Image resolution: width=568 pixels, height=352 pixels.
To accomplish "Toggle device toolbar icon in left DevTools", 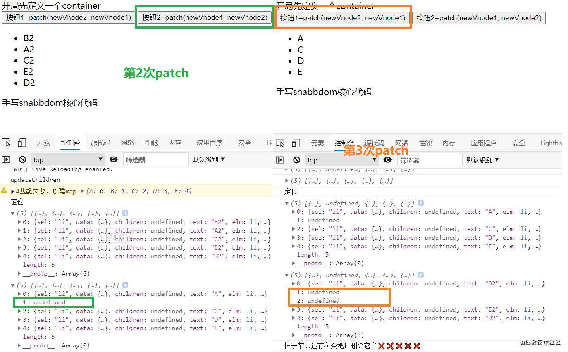I will coord(22,143).
